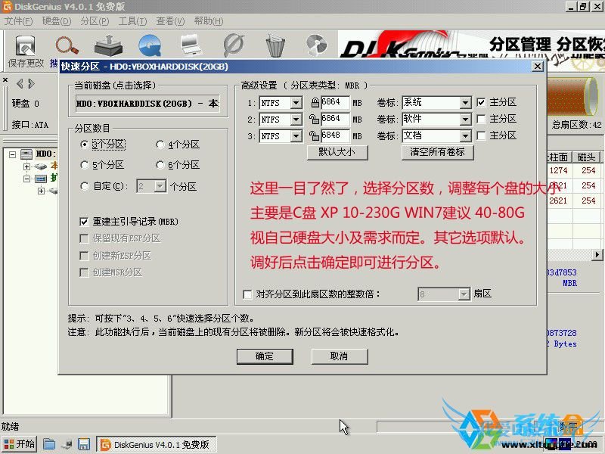
Task: Open the folder icon on the taskbar
Action: pyautogui.click(x=49, y=444)
